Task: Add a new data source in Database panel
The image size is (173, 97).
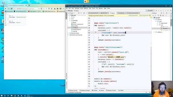Action: pos(153,16)
